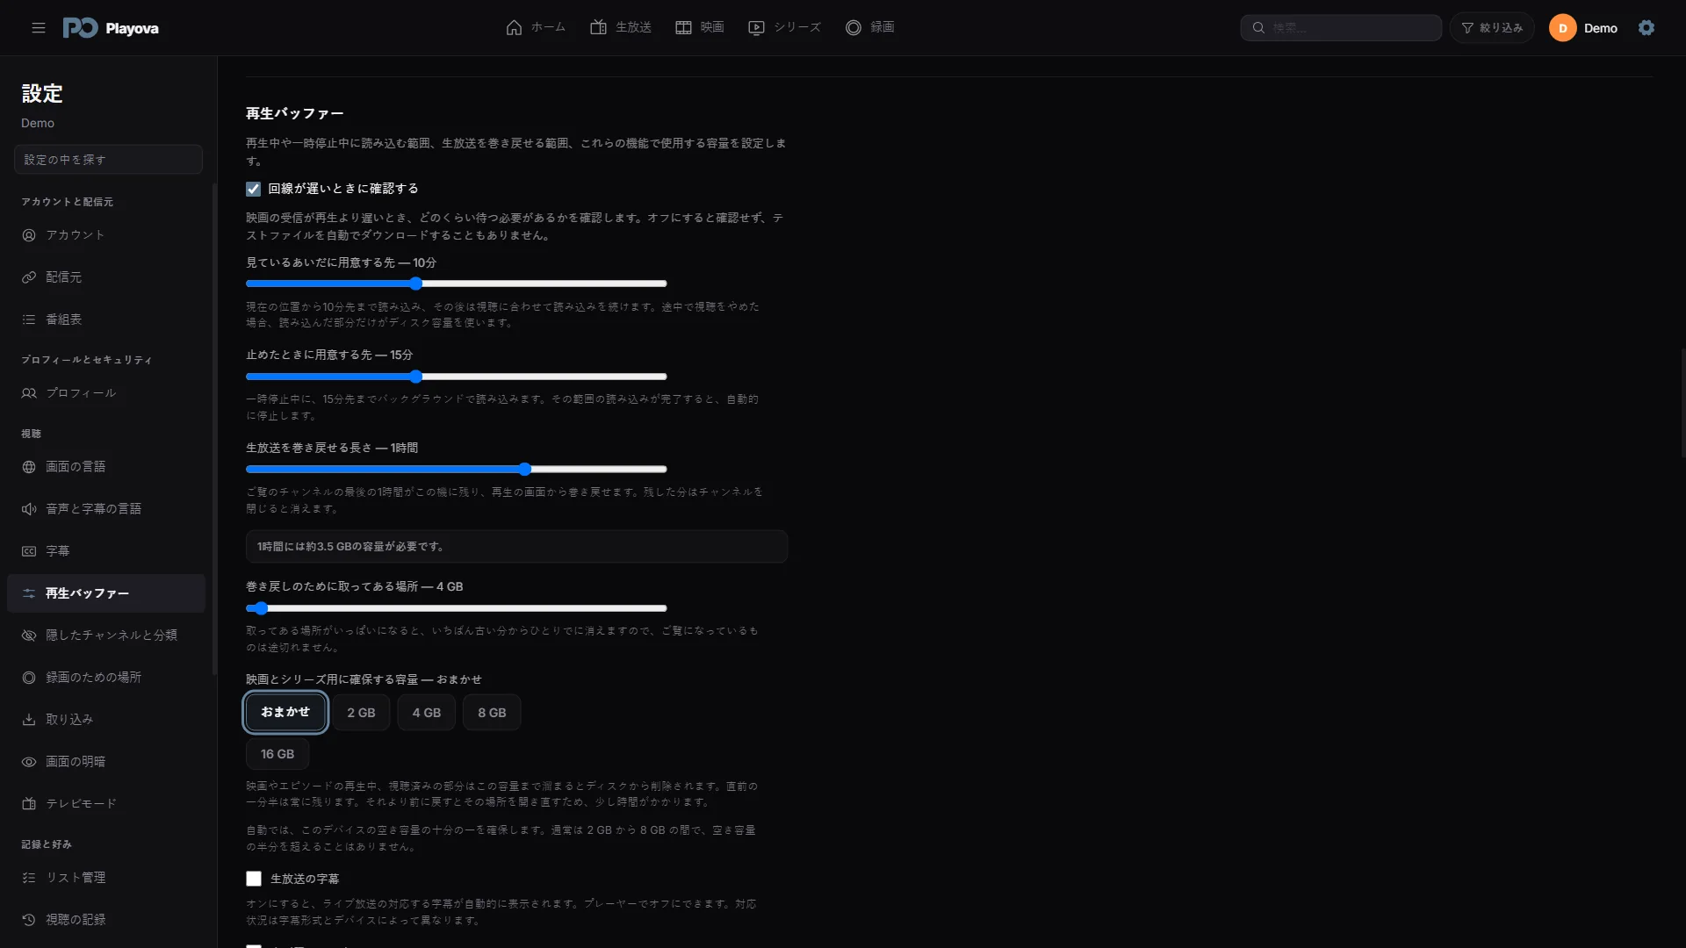
Task: Adjust the 生放送を巻き戻せる長さ slider
Action: 457,469
